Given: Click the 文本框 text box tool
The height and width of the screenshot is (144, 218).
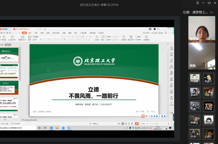Looking at the screenshot, I should click(96, 38).
